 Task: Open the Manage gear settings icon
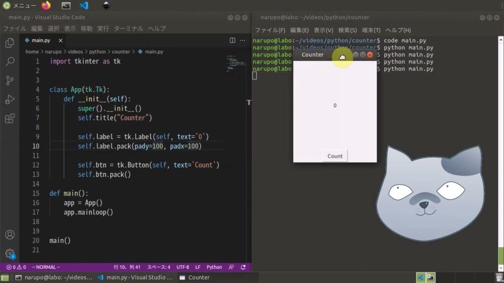(10, 254)
